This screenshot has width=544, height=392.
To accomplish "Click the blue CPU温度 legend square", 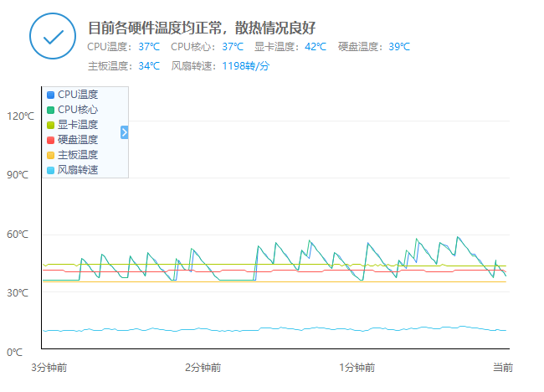I will (51, 95).
